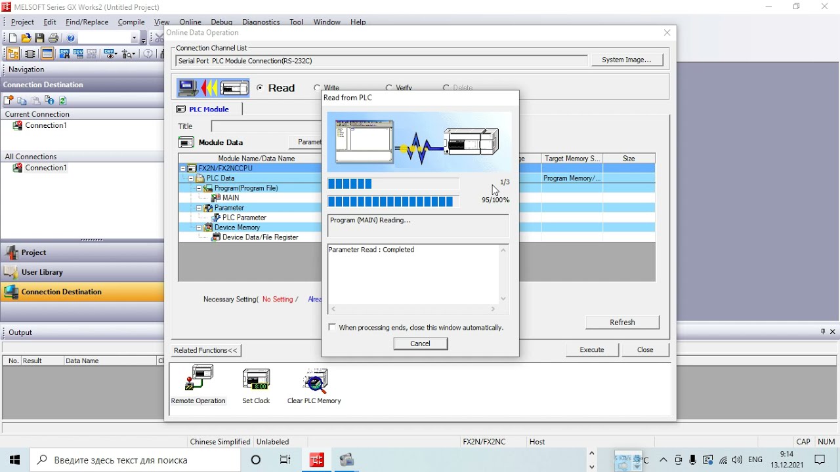Click the device watch eye icon
This screenshot has width=840, height=472.
[109, 54]
